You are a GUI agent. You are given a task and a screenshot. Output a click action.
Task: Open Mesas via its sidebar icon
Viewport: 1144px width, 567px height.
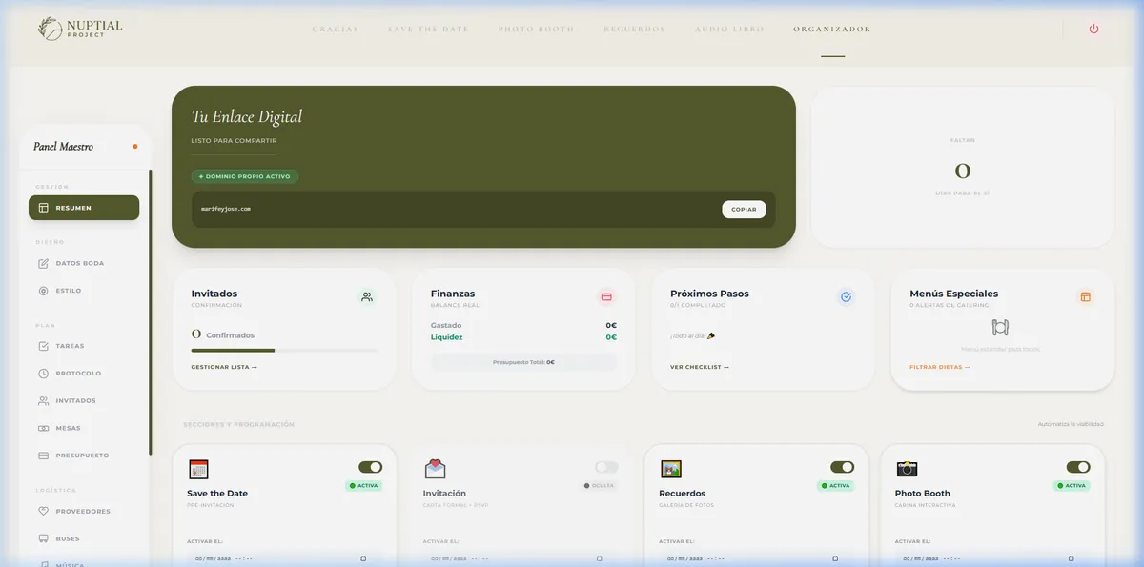click(x=43, y=428)
